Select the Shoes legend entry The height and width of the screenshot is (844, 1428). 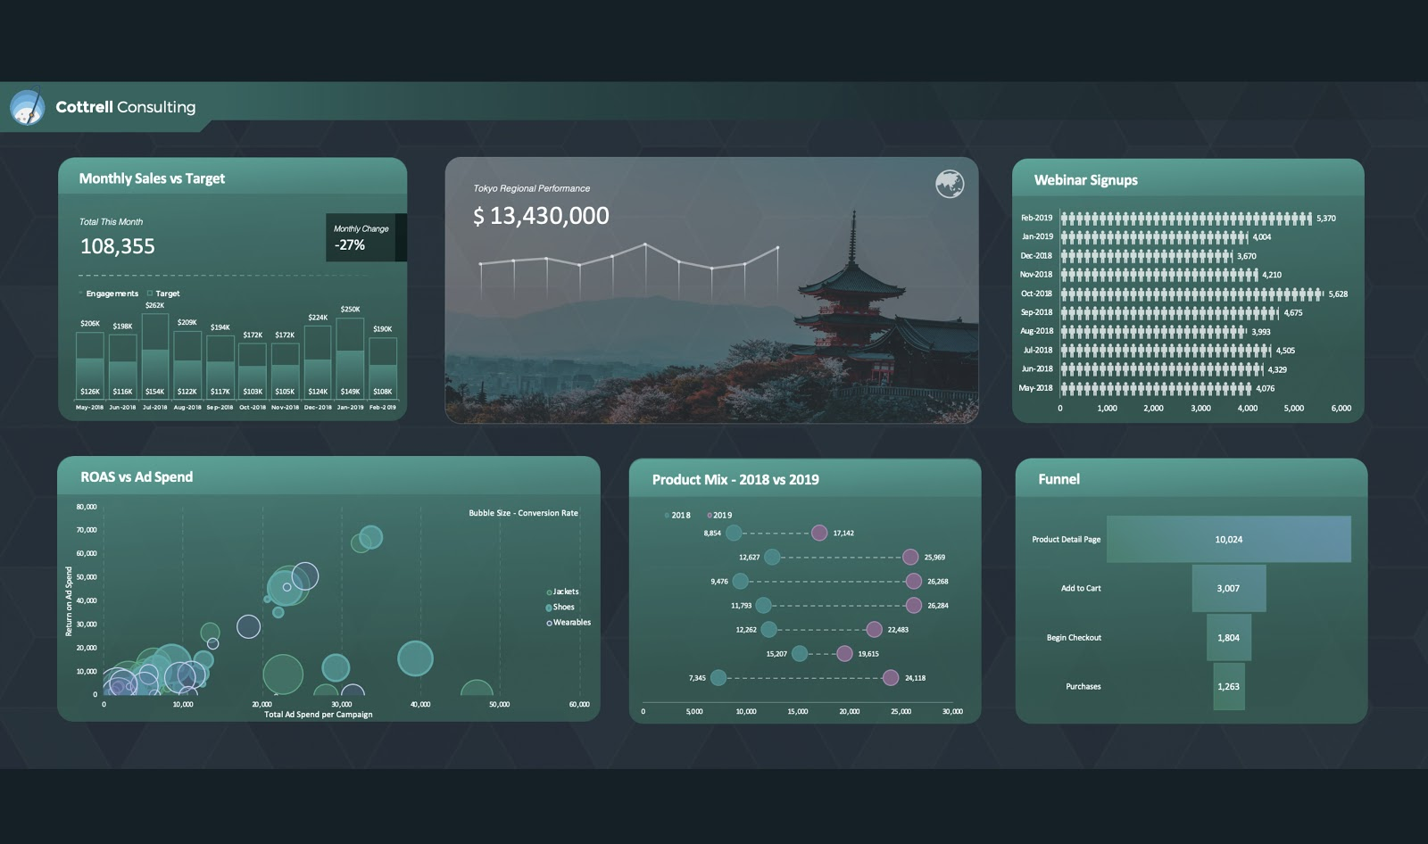(549, 608)
